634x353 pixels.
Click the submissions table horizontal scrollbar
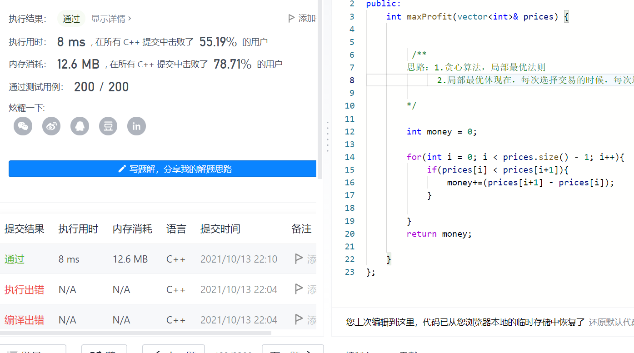pos(135,333)
